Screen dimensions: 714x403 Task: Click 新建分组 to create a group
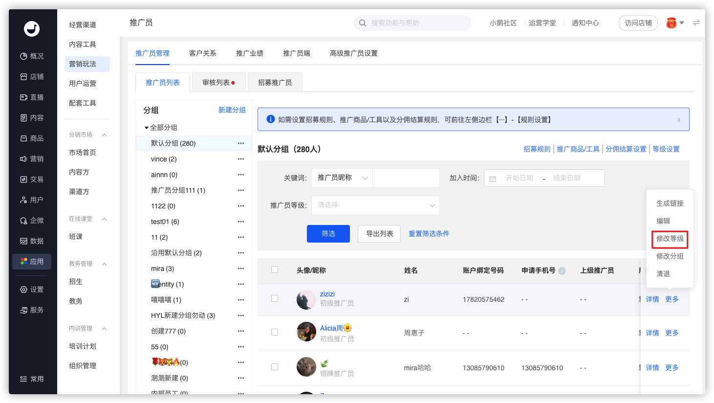point(232,110)
